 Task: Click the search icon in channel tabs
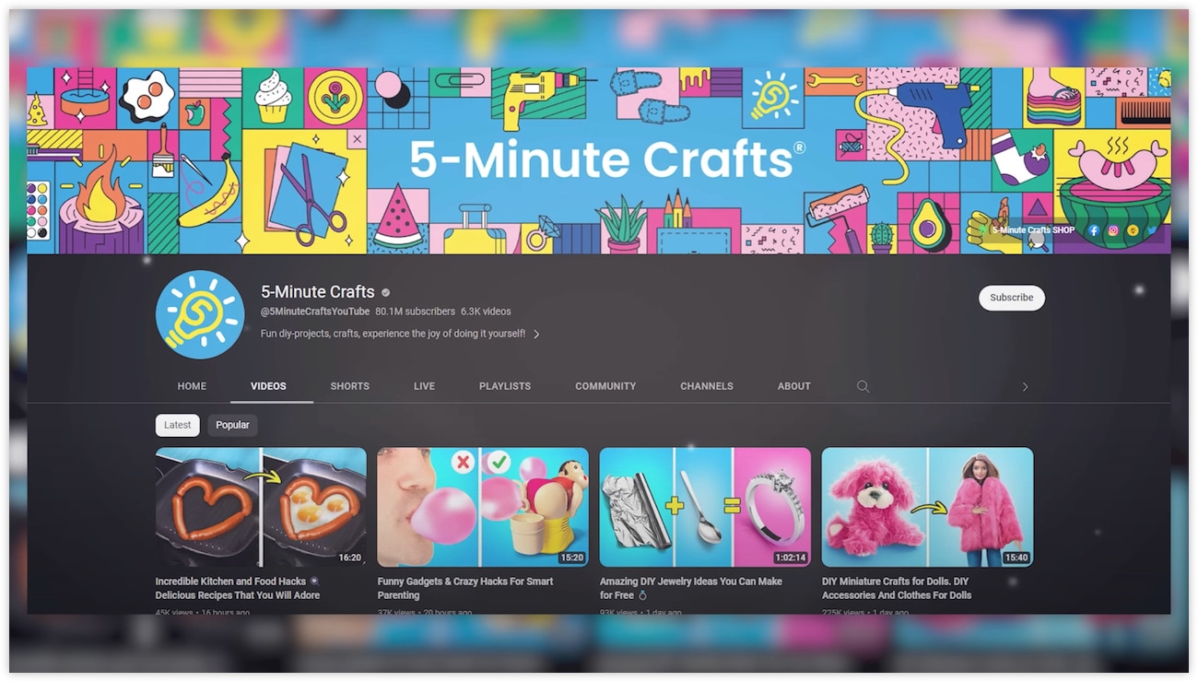pyautogui.click(x=863, y=386)
